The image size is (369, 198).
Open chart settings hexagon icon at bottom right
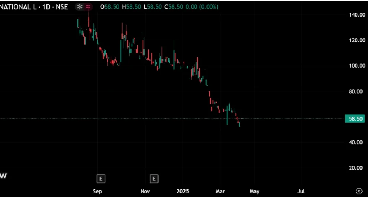[359, 191]
